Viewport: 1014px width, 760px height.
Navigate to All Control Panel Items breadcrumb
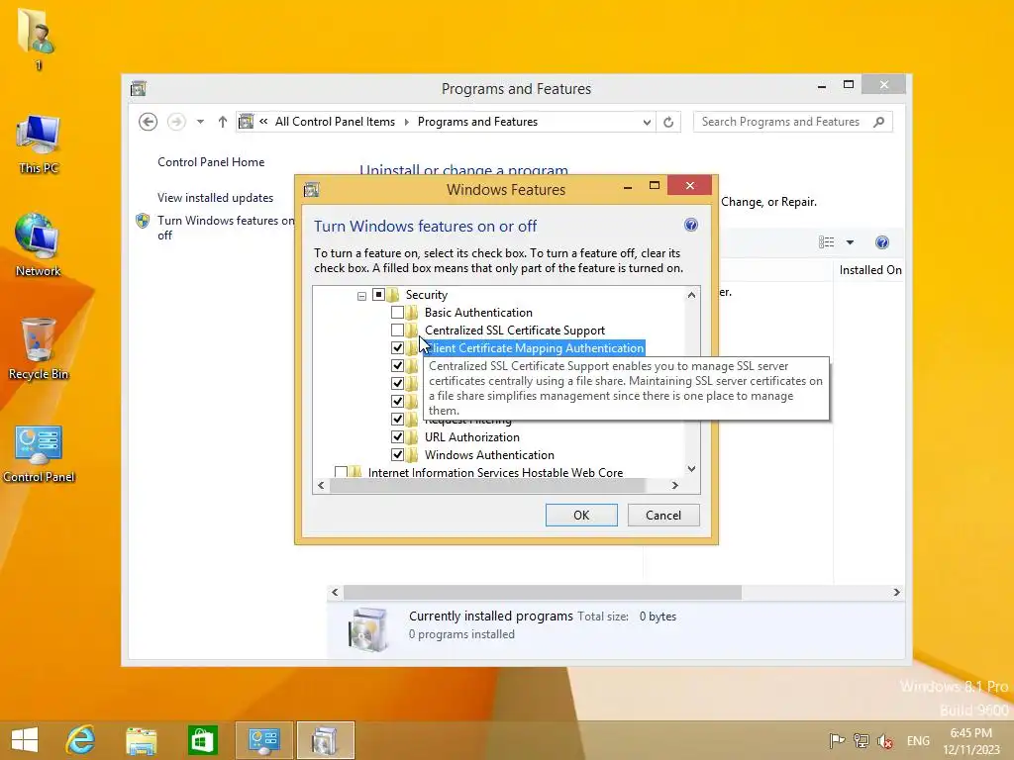(x=335, y=122)
